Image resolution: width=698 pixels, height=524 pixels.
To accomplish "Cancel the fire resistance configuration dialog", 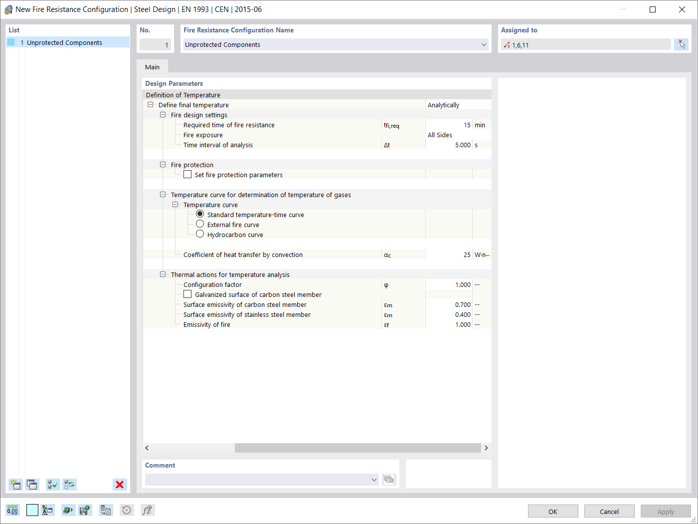I will point(609,511).
